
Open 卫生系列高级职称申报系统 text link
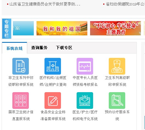pos(117,81)
